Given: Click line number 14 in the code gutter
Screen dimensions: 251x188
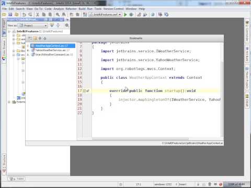Looking at the screenshot, I should tap(79, 77).
